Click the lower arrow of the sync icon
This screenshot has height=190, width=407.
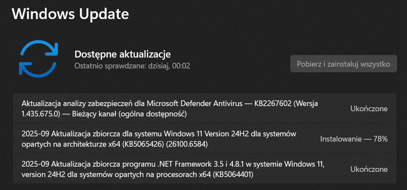[x=38, y=69]
